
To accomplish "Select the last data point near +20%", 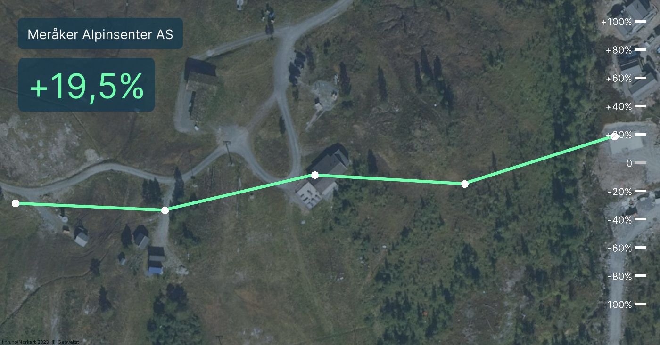I will (x=614, y=136).
